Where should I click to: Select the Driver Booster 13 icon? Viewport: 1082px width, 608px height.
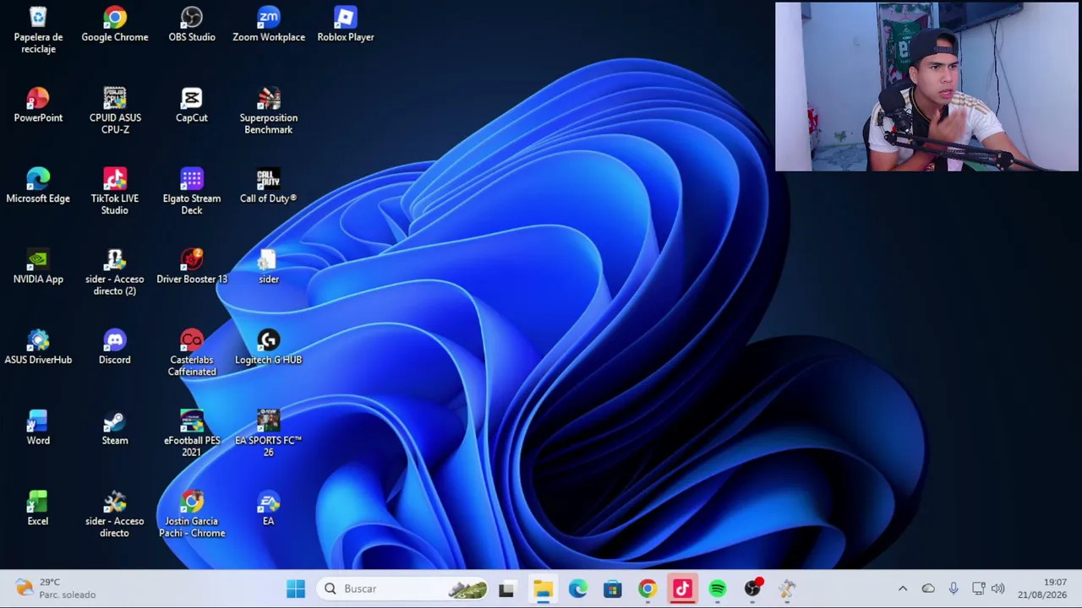coord(192,266)
